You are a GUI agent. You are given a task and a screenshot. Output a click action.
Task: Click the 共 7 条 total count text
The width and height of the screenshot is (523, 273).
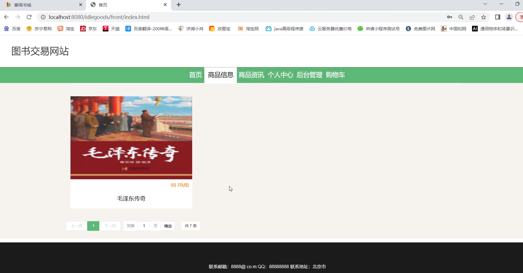(191, 226)
